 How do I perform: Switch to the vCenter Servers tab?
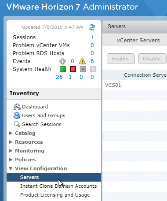coord(138,40)
